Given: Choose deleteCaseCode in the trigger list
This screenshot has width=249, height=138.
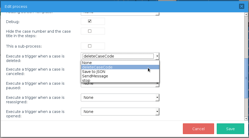Looking at the screenshot, I should [x=97, y=67].
